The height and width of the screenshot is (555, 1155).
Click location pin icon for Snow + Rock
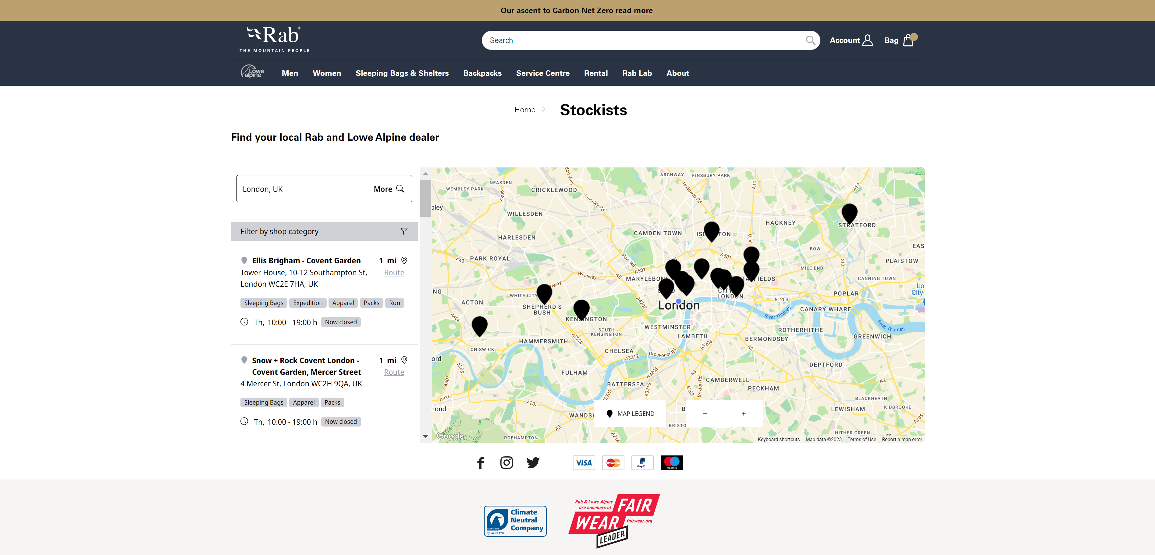tap(404, 360)
